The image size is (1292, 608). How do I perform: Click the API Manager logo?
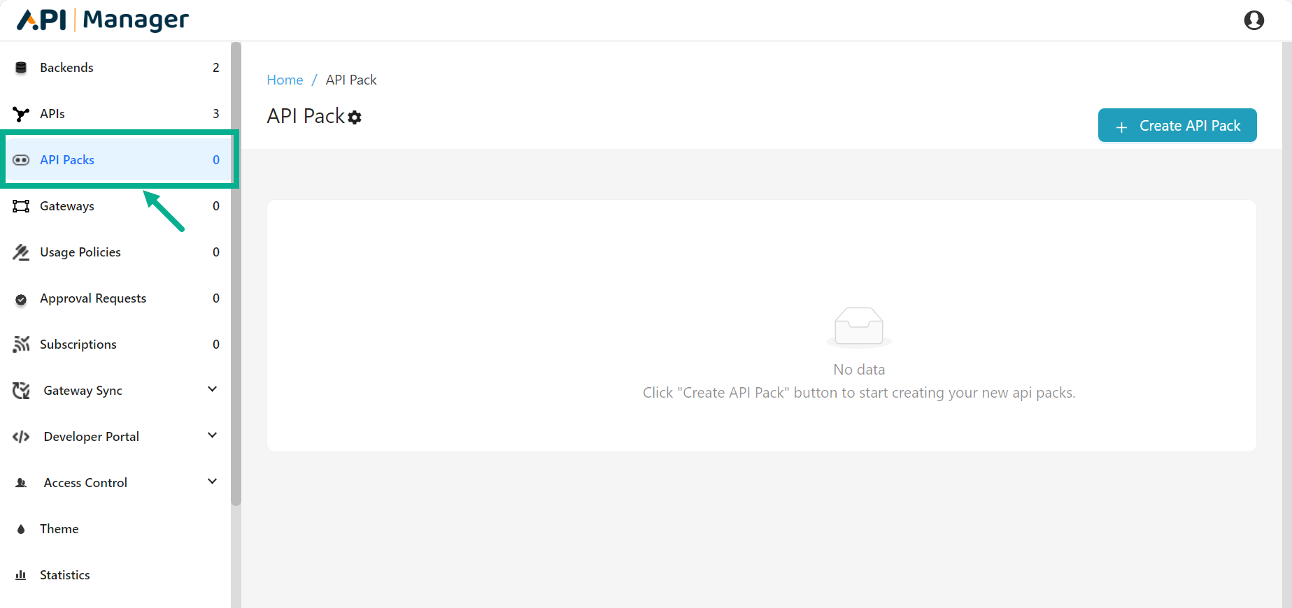click(103, 20)
